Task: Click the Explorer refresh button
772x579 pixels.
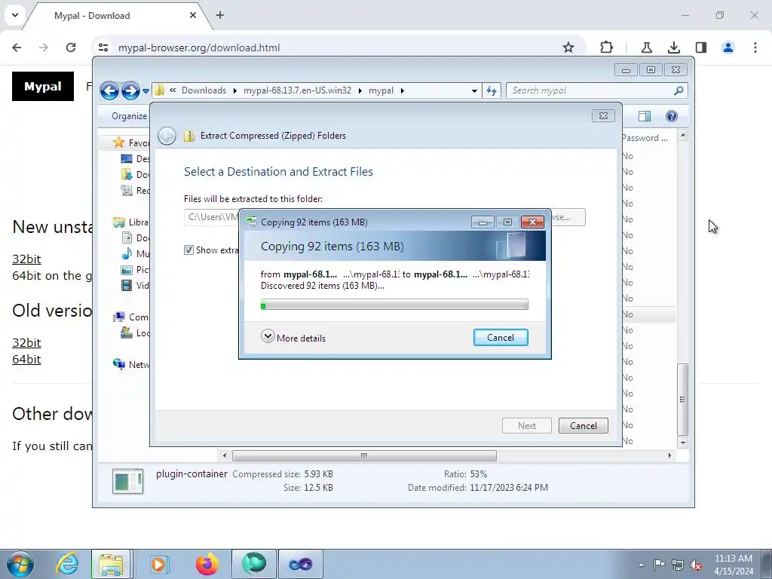Action: coord(492,90)
